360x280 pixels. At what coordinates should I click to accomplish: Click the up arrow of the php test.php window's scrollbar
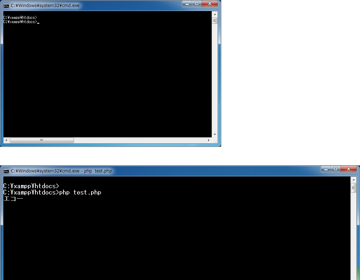(354, 180)
